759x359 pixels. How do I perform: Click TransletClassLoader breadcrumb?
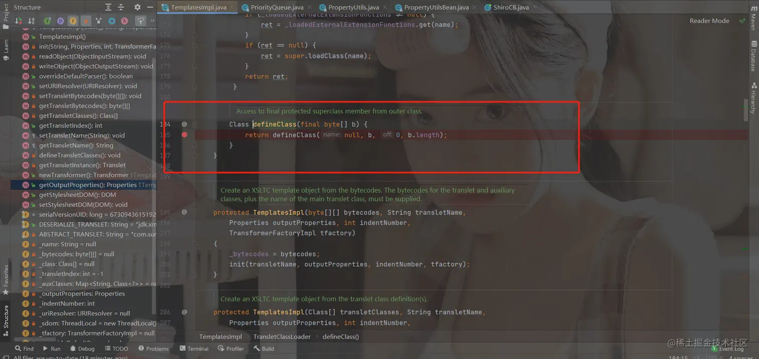[x=282, y=336]
